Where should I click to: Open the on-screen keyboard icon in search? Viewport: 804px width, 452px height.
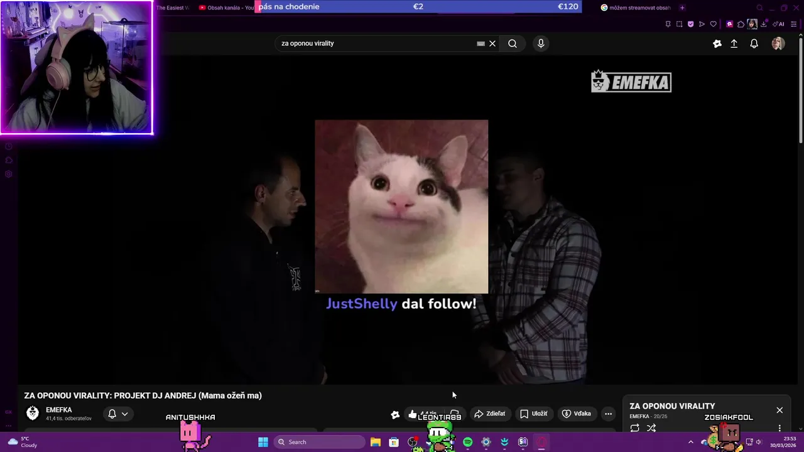pos(481,43)
